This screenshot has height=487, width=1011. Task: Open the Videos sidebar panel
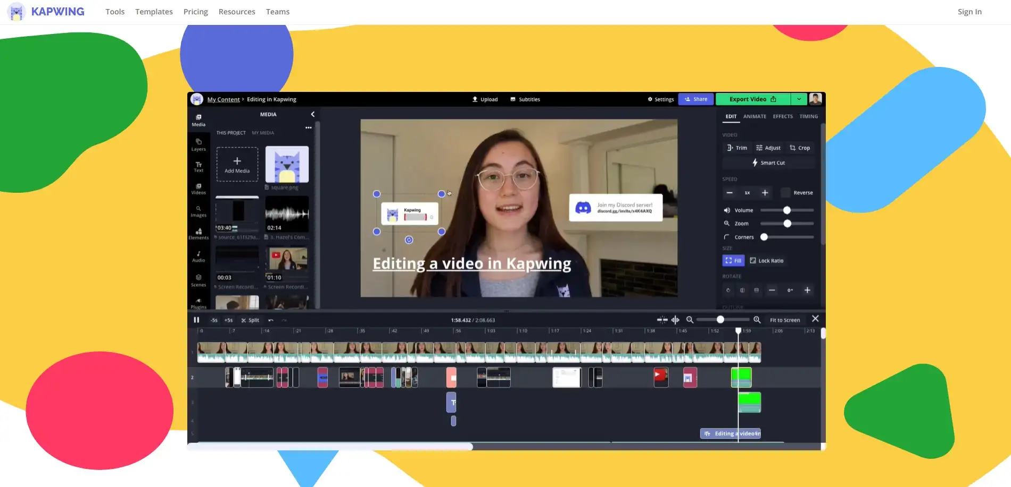click(198, 189)
